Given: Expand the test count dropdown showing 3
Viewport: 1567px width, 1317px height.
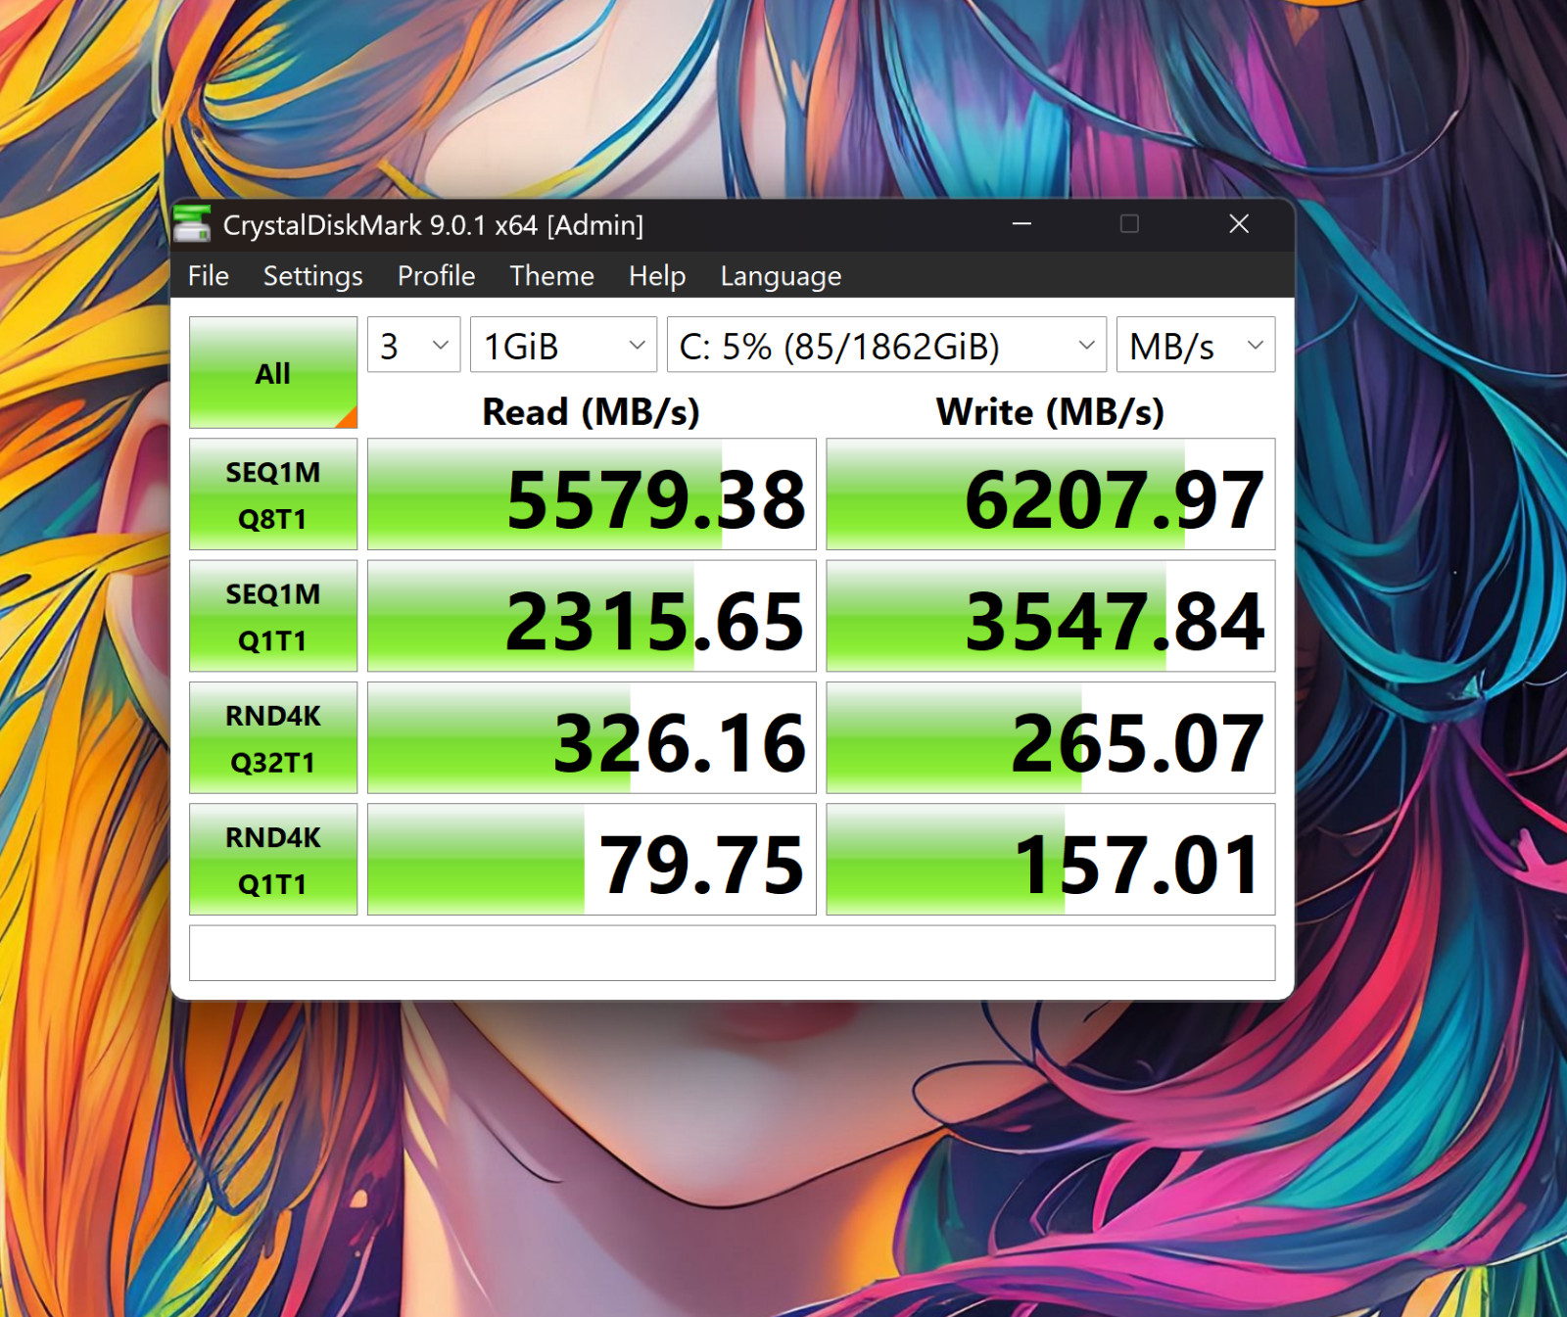Looking at the screenshot, I should point(413,345).
